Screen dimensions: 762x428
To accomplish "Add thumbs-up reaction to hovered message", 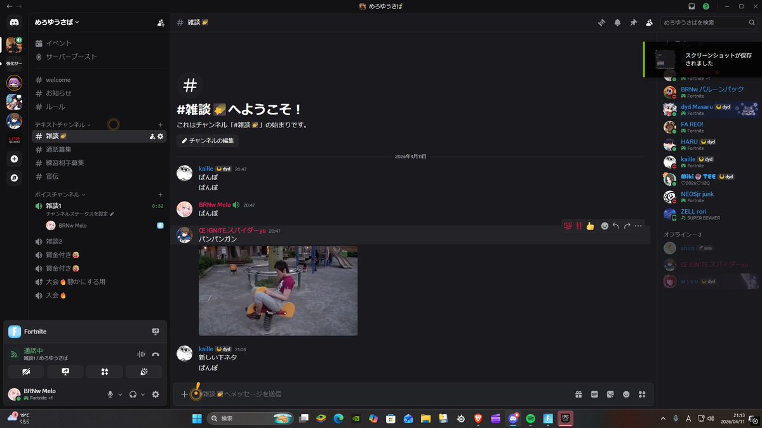I will (x=590, y=226).
